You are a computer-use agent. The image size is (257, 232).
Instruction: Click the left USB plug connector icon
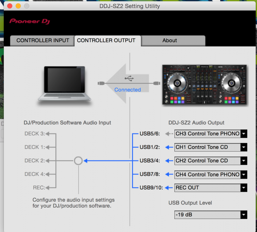point(101,84)
